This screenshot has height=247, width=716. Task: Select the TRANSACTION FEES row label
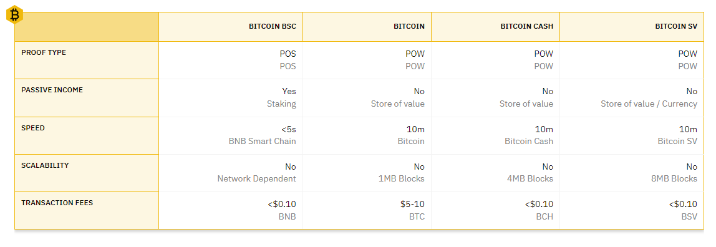57,203
